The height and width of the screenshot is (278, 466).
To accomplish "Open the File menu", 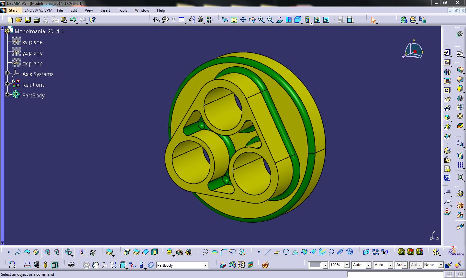I will pyautogui.click(x=60, y=10).
